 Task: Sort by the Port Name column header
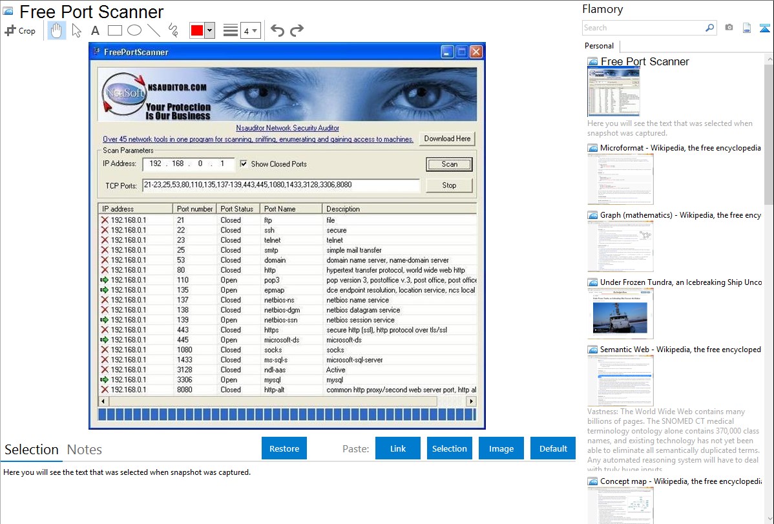tap(291, 209)
